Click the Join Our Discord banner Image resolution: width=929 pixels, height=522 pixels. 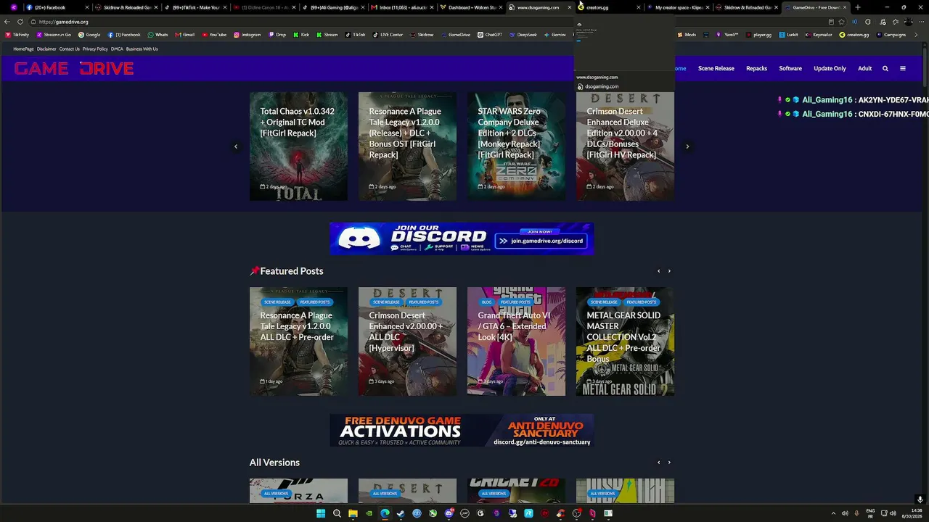tap(462, 239)
